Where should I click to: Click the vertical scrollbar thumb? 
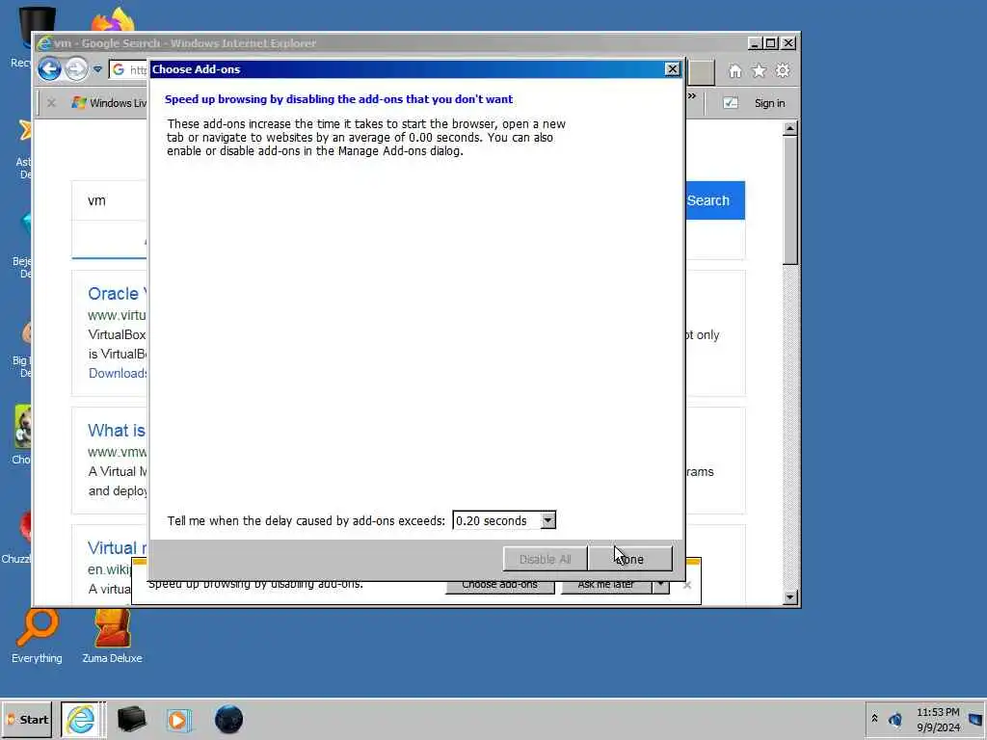[790, 200]
